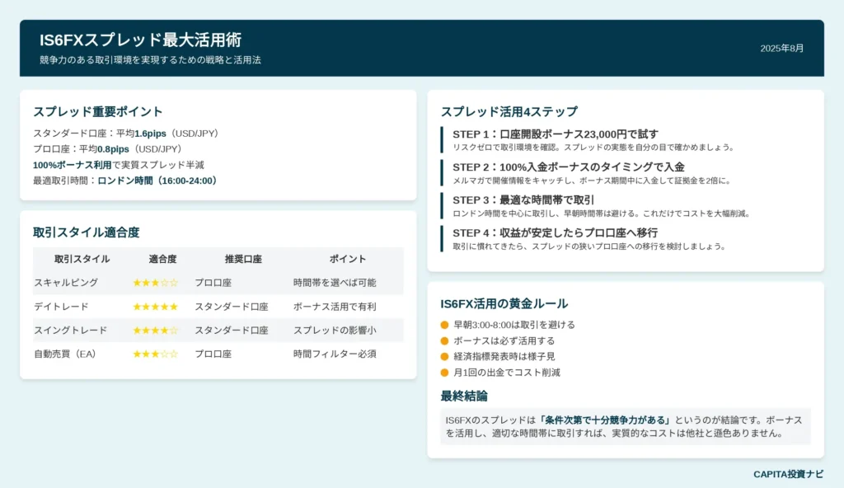844x488 pixels.
Task: Click 'プロ口座' in the スキャルピング row
Action: (213, 282)
